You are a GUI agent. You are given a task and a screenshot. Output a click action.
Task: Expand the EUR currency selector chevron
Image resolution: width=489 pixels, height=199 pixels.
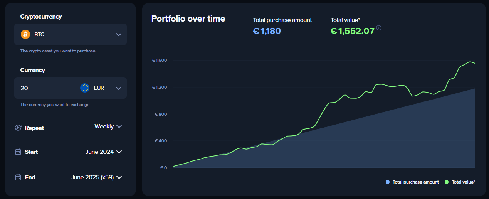pos(118,88)
